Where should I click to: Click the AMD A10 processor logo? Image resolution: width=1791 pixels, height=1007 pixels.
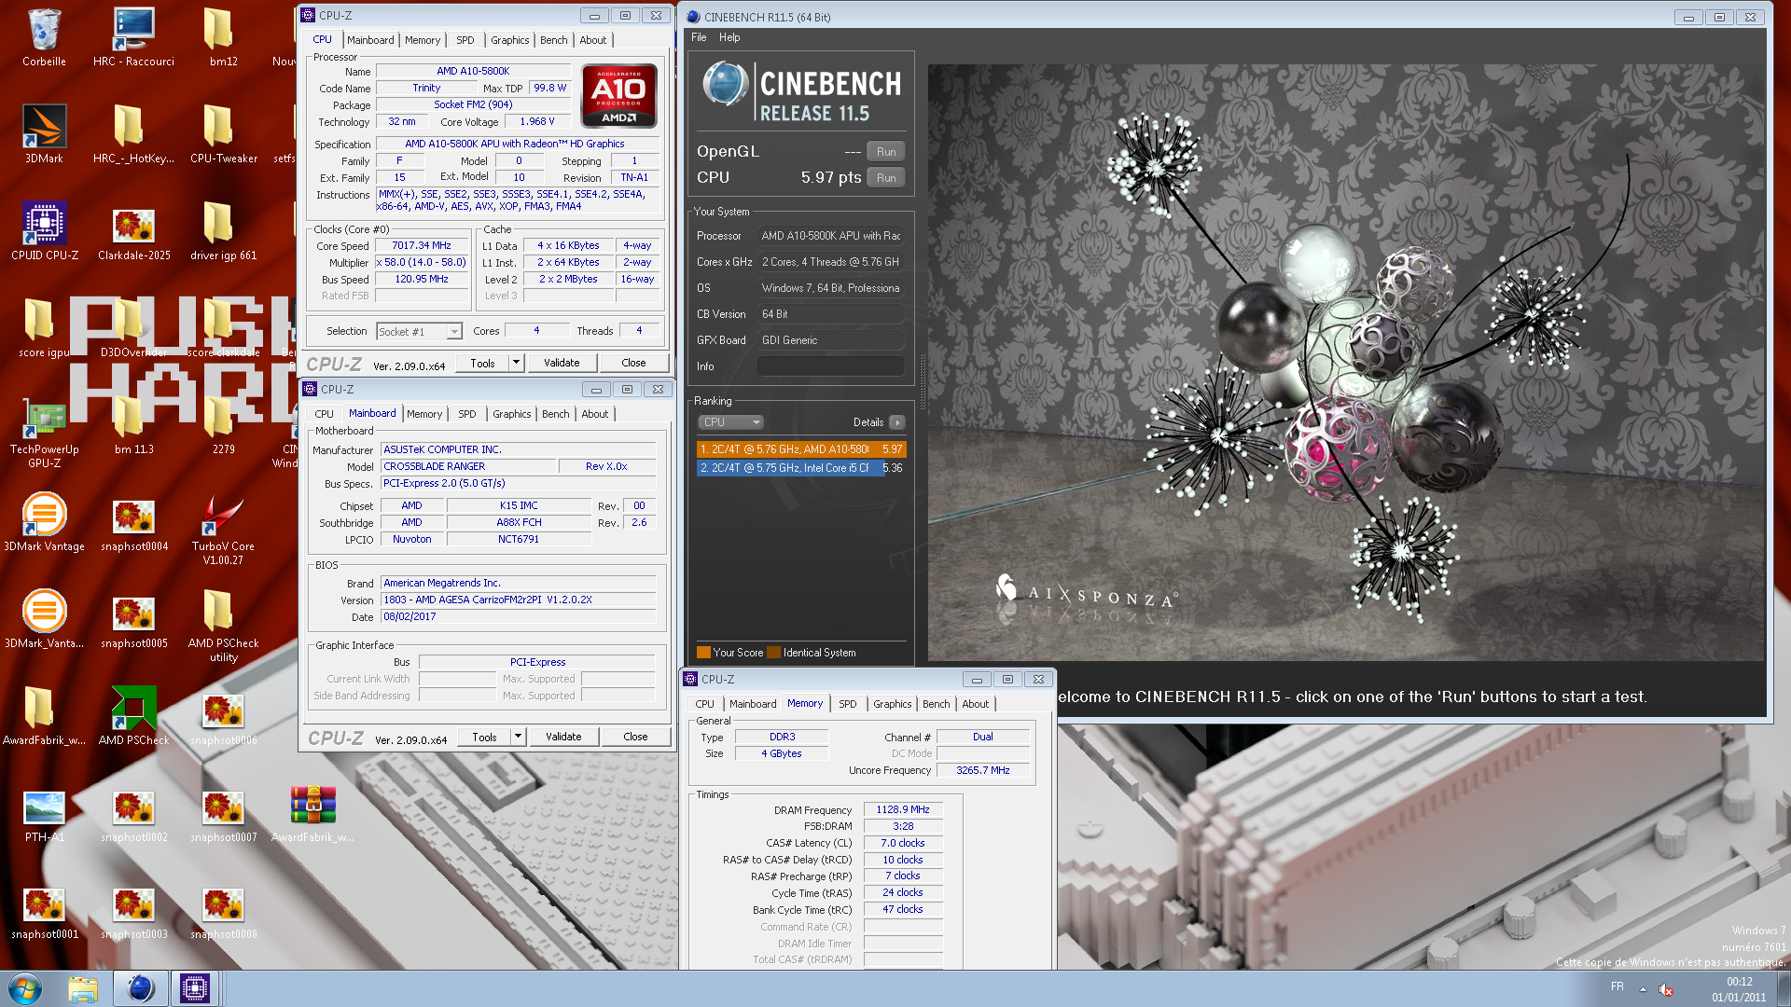[618, 96]
